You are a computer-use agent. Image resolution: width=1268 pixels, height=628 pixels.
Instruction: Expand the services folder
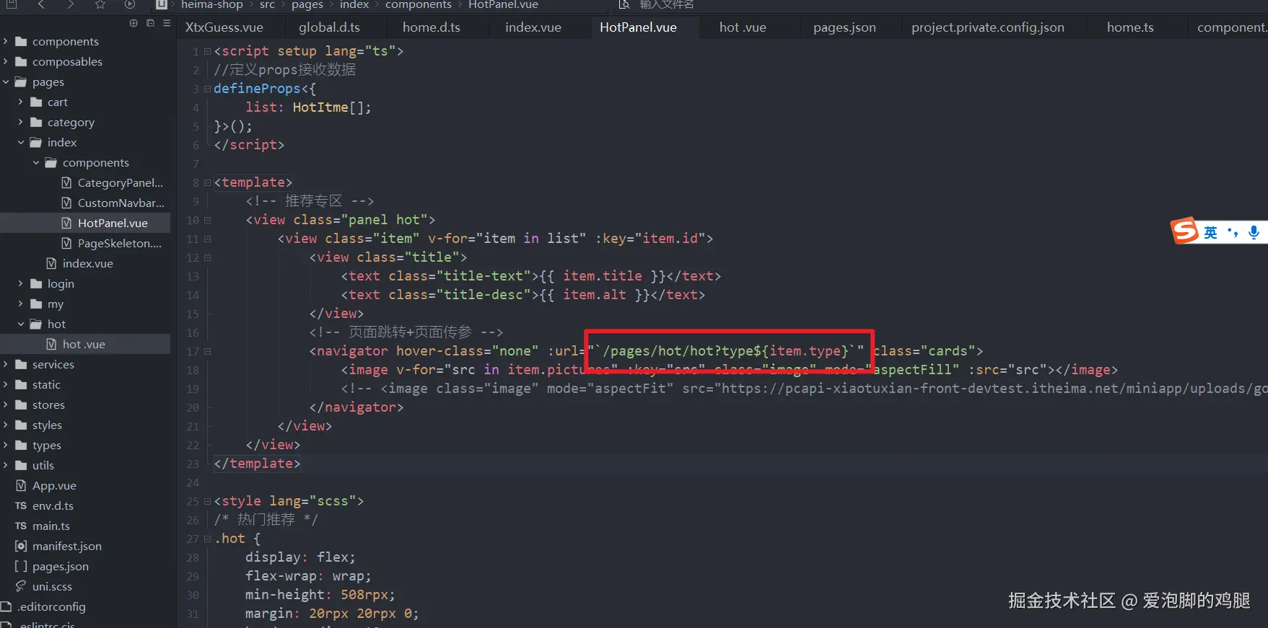(6, 364)
